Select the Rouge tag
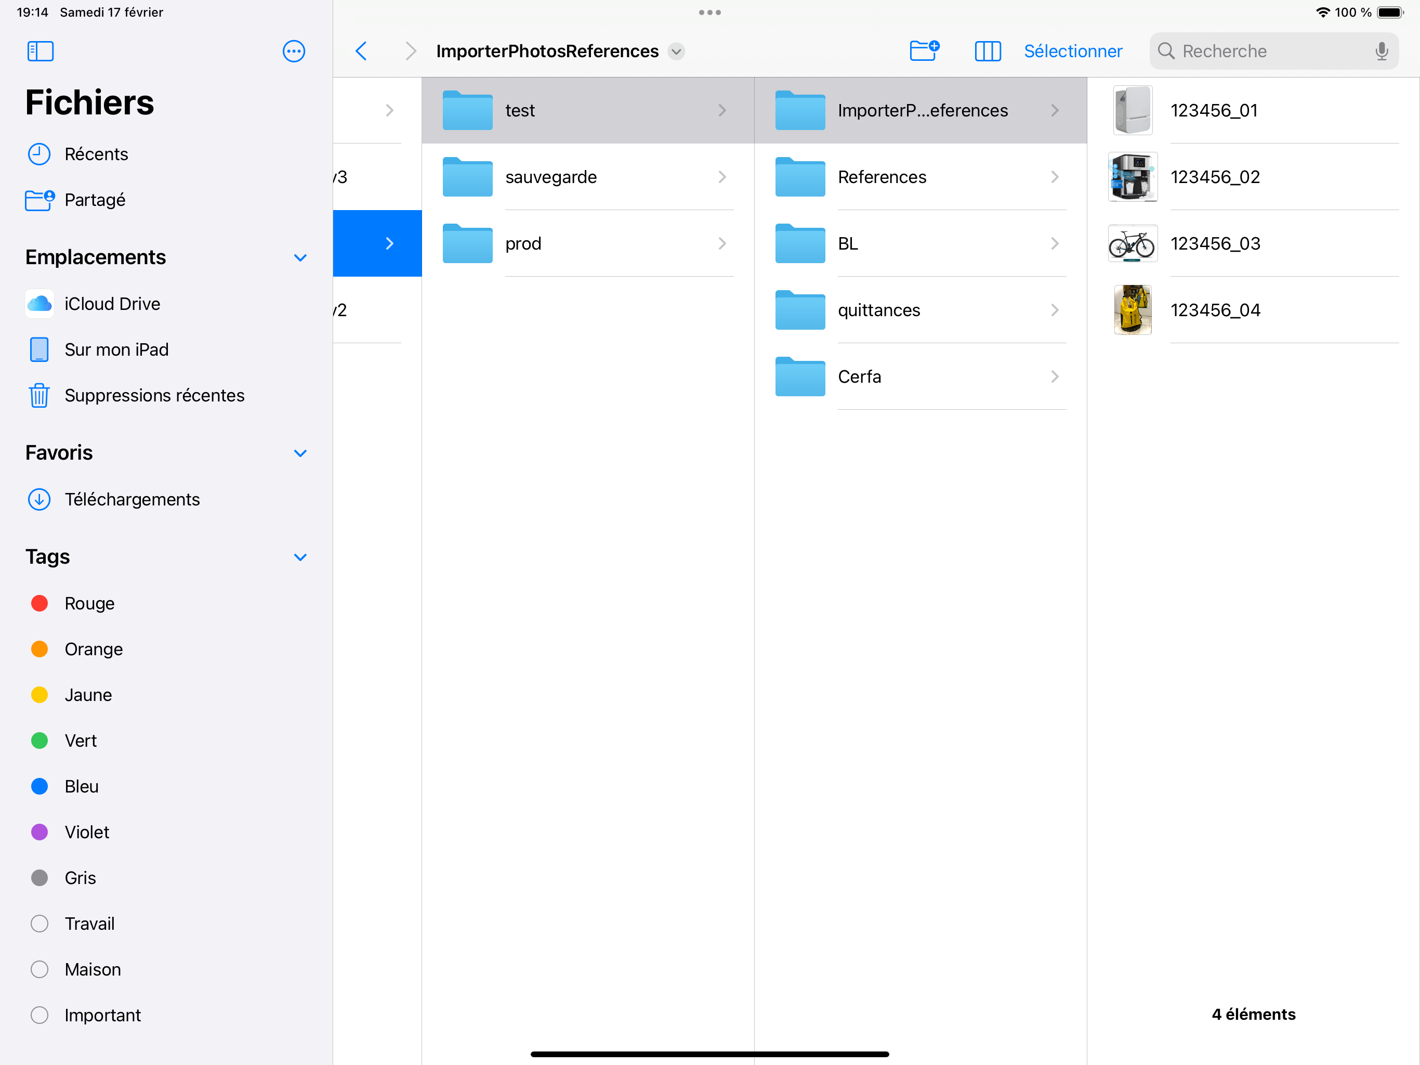Image resolution: width=1420 pixels, height=1065 pixels. tap(166, 603)
